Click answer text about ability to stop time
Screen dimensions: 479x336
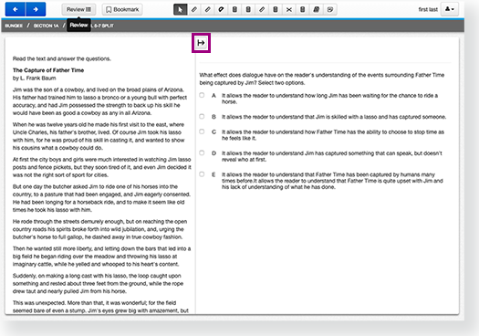[x=333, y=135]
